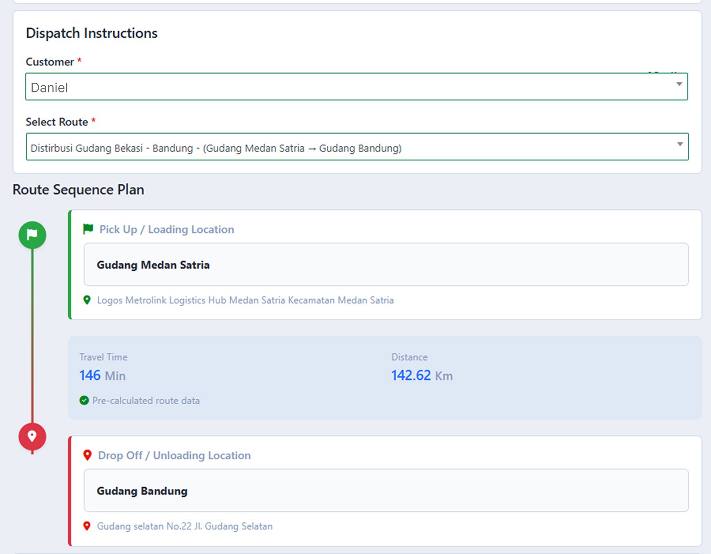Click the Drop Off / Unloading Location heading
The width and height of the screenshot is (711, 554).
[x=174, y=455]
